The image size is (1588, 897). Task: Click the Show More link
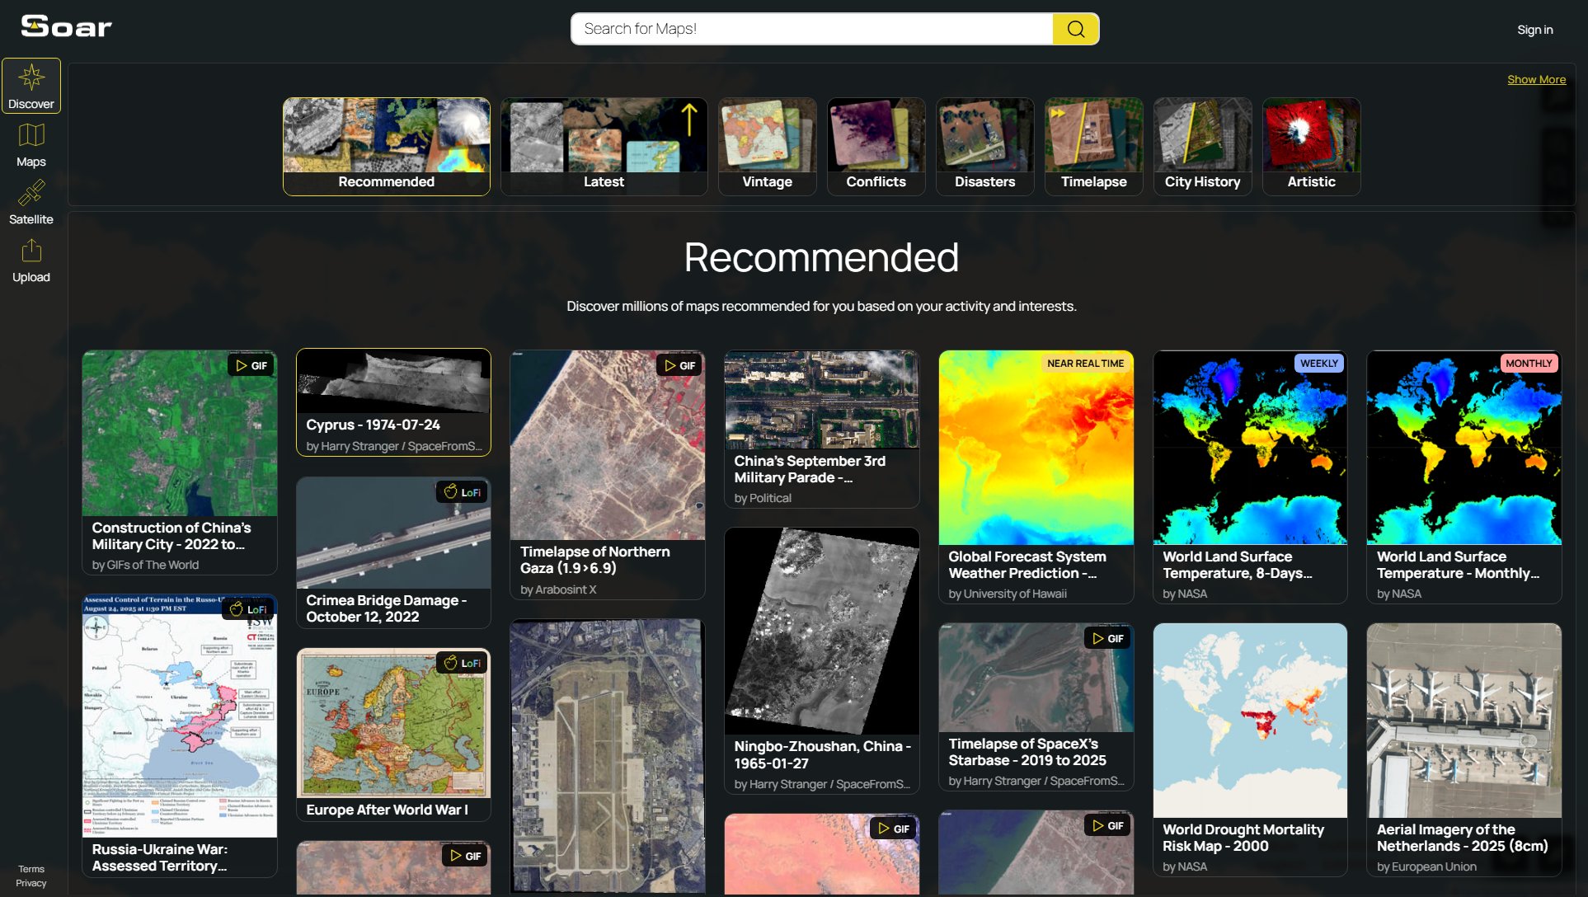(1536, 79)
